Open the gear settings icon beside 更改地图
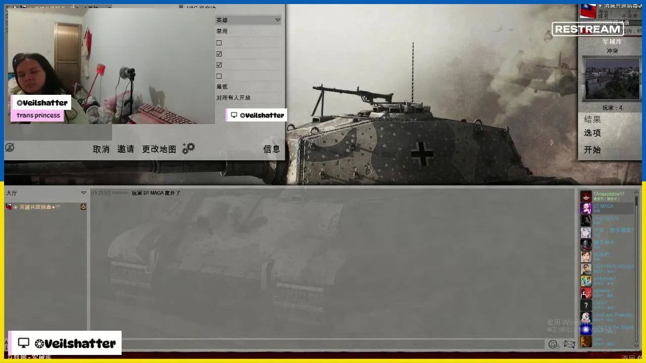 (188, 148)
